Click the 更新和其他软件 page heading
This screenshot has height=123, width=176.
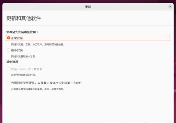pos(24,18)
